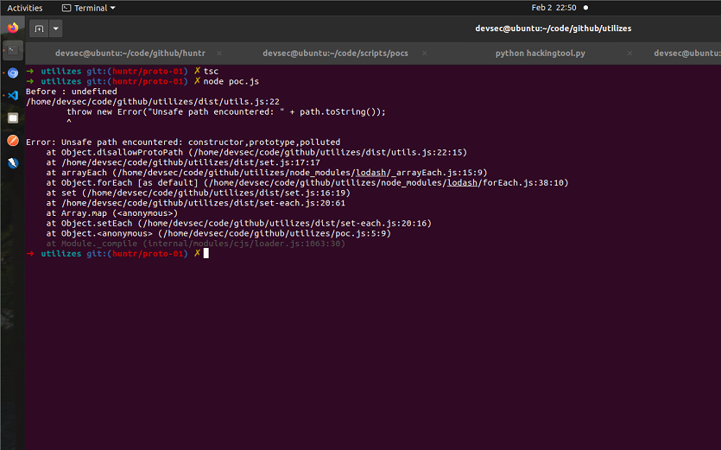Click the 'at Object.setEach' stack line

coord(238,223)
